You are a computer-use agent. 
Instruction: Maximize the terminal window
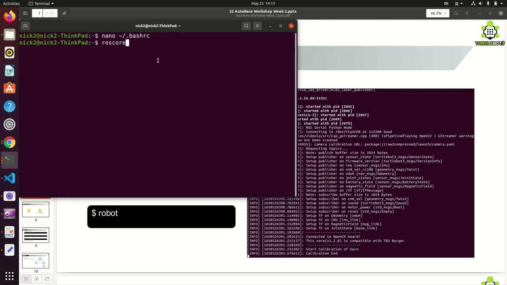pos(280,26)
